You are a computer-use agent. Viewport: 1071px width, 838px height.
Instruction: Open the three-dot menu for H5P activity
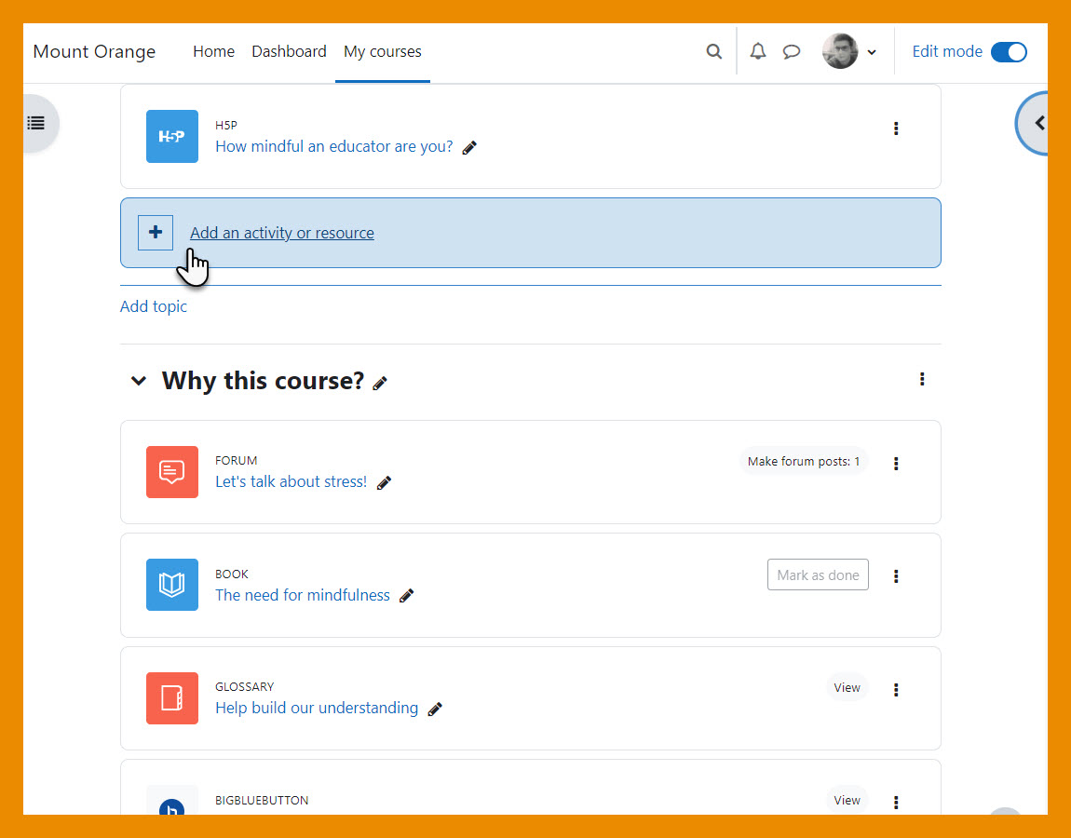click(896, 128)
